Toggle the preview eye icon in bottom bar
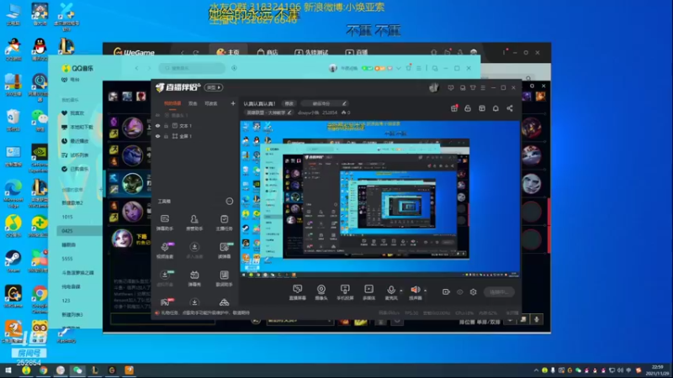The width and height of the screenshot is (673, 378). [x=459, y=291]
